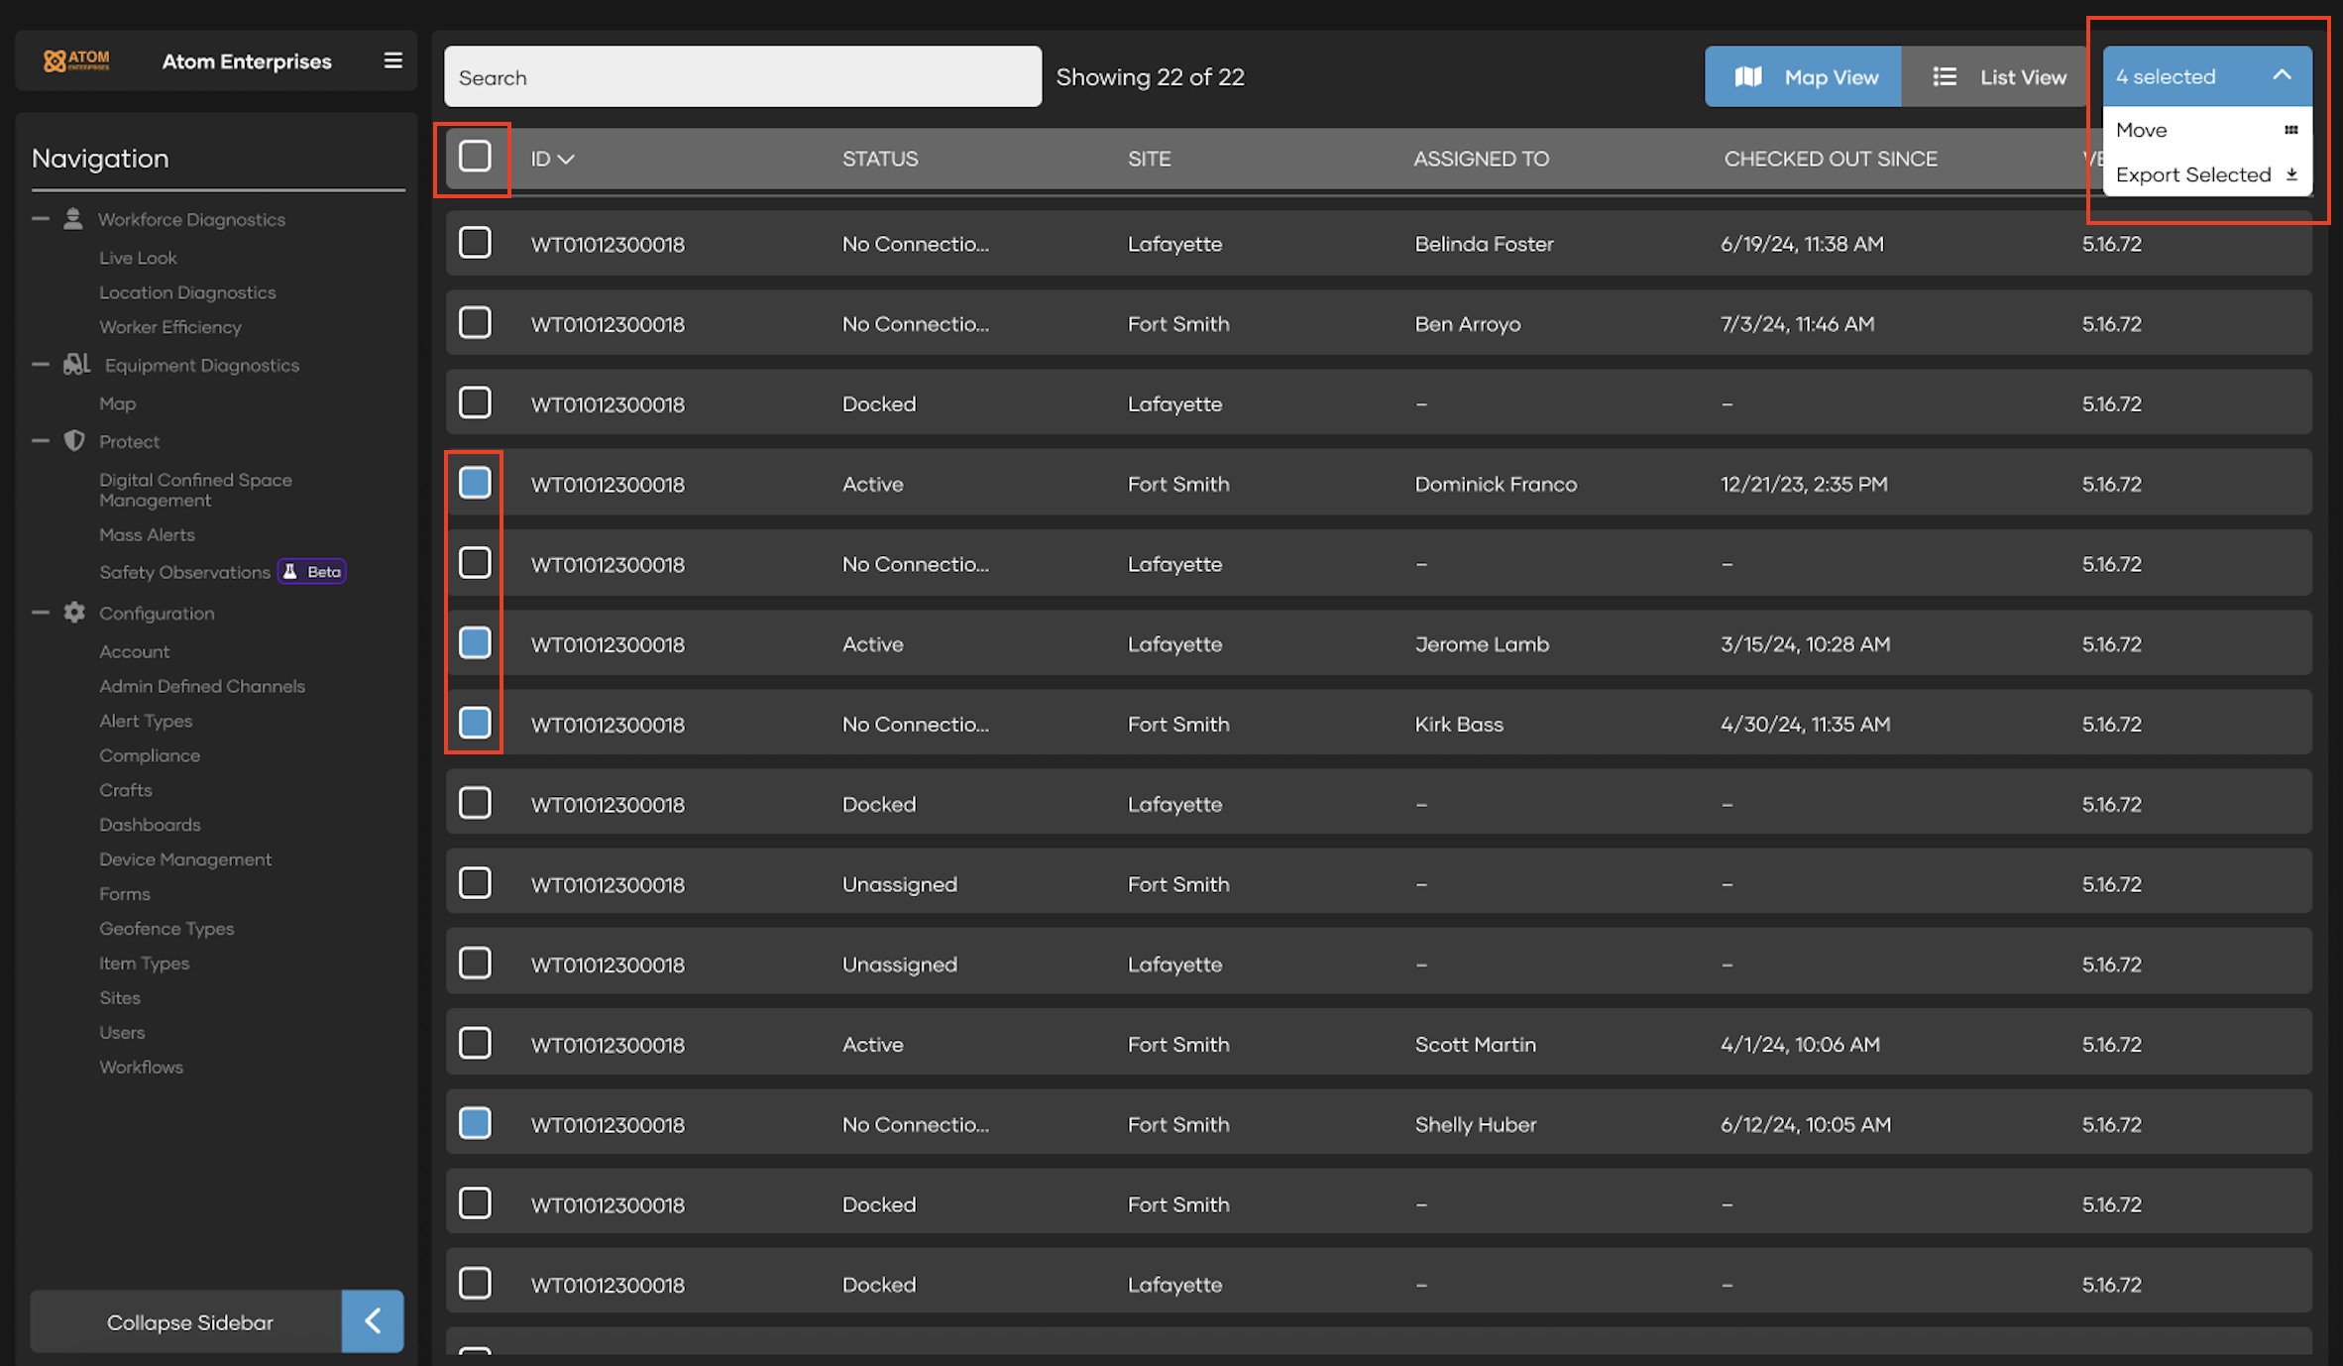
Task: Open Digital Confined Space Management
Action: click(195, 490)
